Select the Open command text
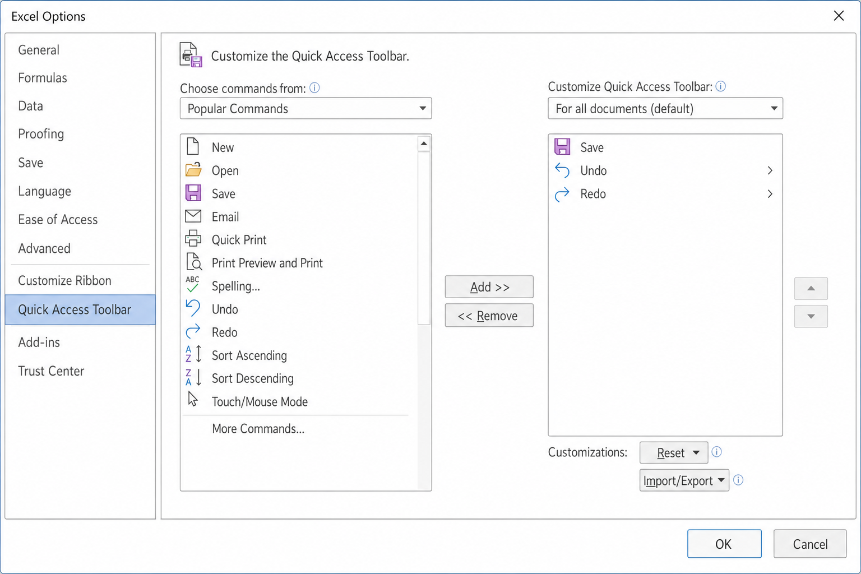 tap(225, 170)
